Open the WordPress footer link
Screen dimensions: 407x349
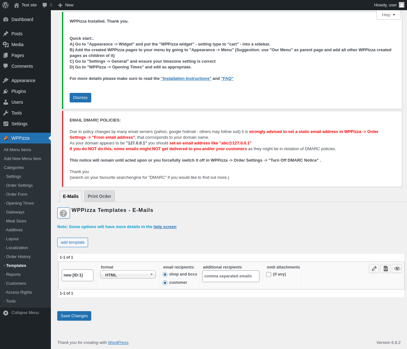[x=118, y=343]
